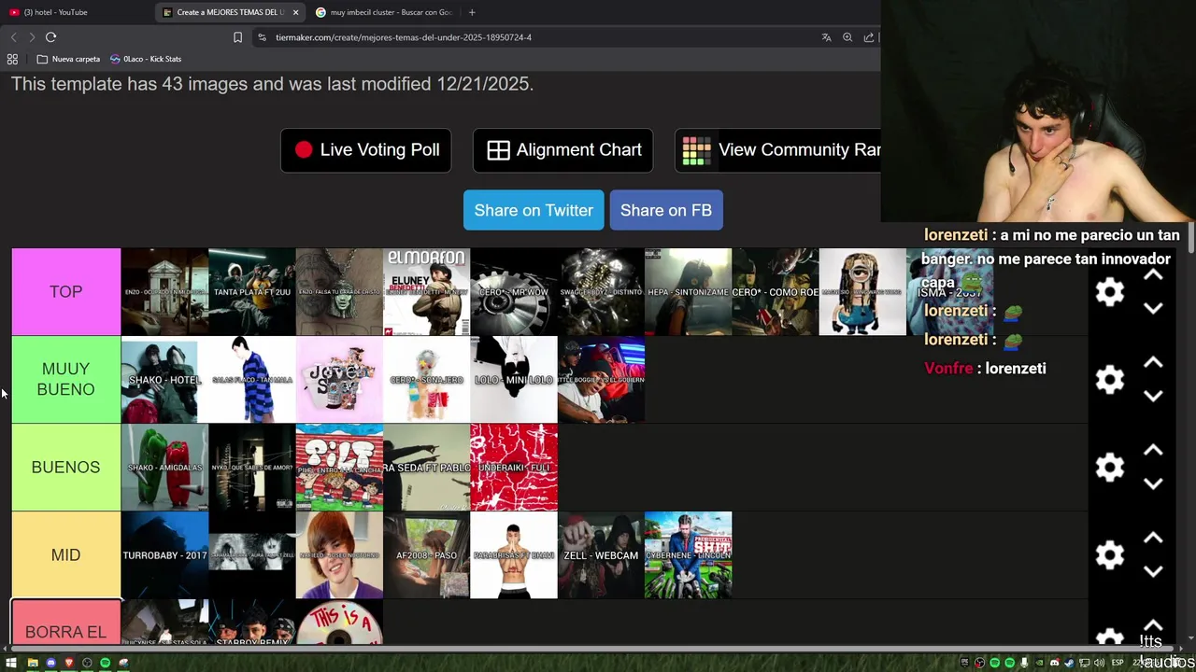Bookmark this page icon
The height and width of the screenshot is (672, 1196).
(x=237, y=37)
